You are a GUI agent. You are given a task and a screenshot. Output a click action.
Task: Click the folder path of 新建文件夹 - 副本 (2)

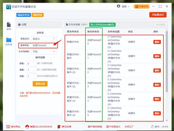tap(114, 70)
